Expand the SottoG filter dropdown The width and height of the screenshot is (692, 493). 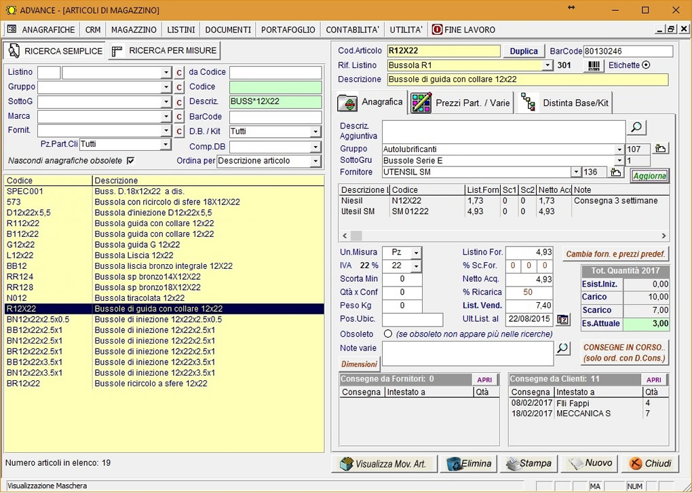(166, 102)
